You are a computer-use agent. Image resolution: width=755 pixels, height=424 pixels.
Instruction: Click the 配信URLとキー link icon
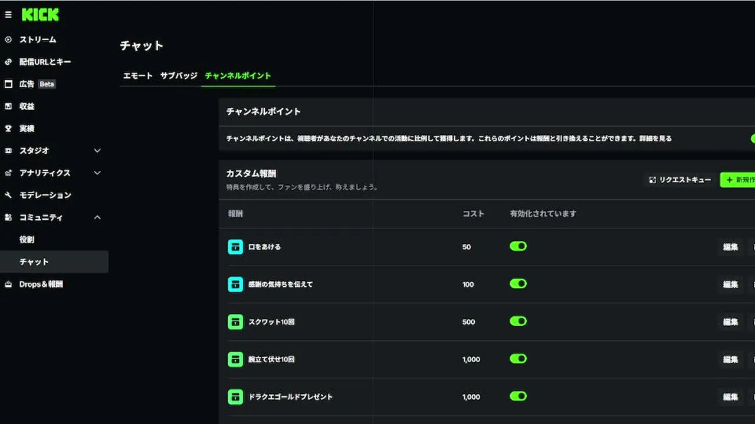(x=8, y=62)
